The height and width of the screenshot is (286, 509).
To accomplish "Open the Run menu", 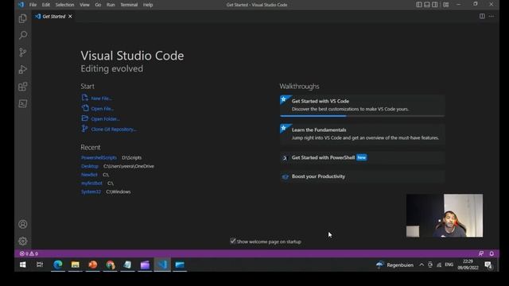I will 111,5.
